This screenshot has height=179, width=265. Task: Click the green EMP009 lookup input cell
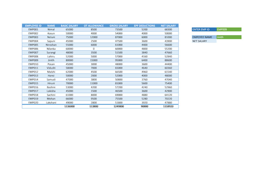tap(229, 29)
